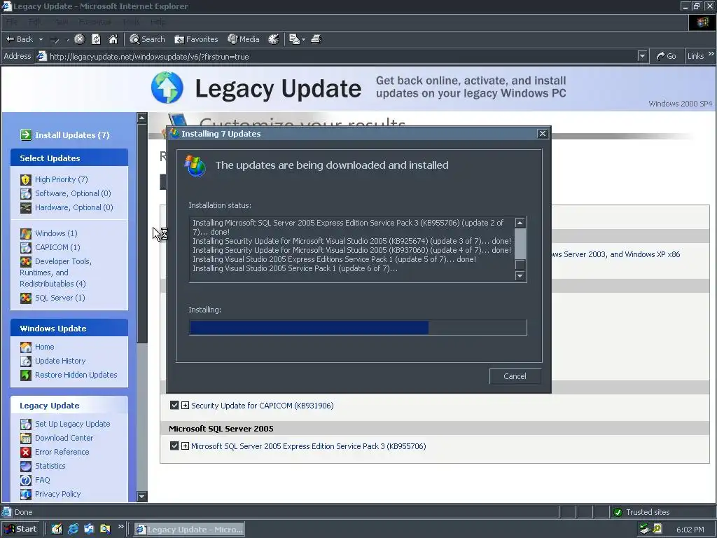Open the Search pane
The image size is (717, 538).
pyautogui.click(x=147, y=39)
